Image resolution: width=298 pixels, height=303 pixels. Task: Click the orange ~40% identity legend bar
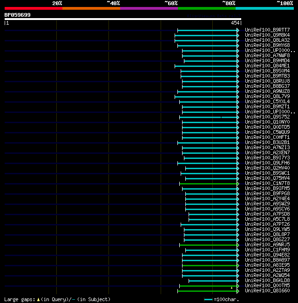pos(91,8)
